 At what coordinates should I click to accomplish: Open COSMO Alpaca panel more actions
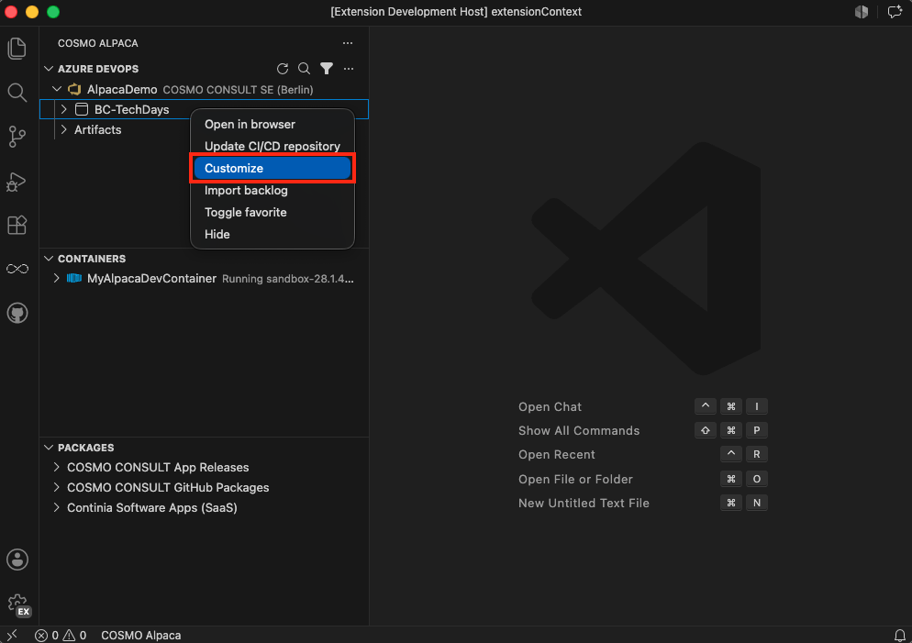(x=347, y=43)
